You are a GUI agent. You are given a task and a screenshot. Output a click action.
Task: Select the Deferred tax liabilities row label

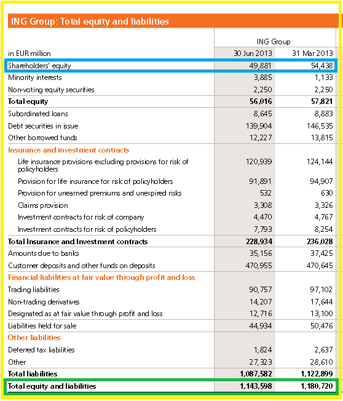[41, 350]
